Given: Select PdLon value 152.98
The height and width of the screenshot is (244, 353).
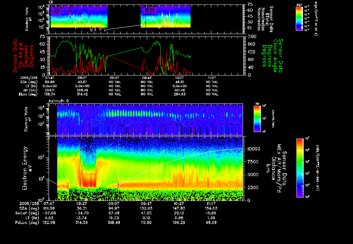Looking at the screenshot, I should pyautogui.click(x=49, y=222).
